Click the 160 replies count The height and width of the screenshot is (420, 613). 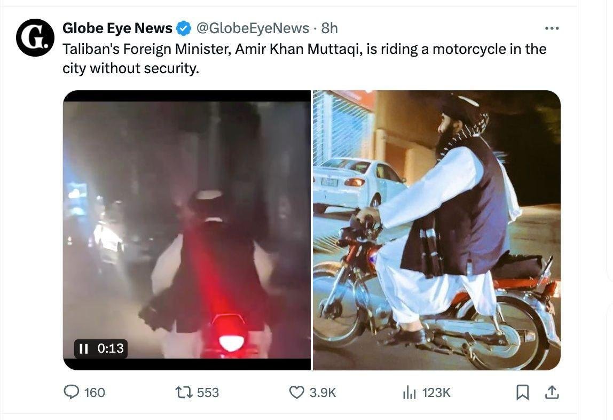95,393
